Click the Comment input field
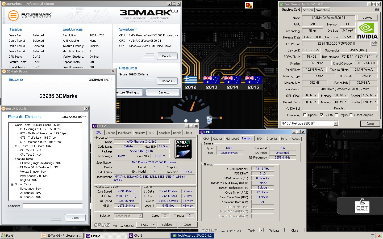Viewport: 383px width, 239px height. [x=52, y=206]
